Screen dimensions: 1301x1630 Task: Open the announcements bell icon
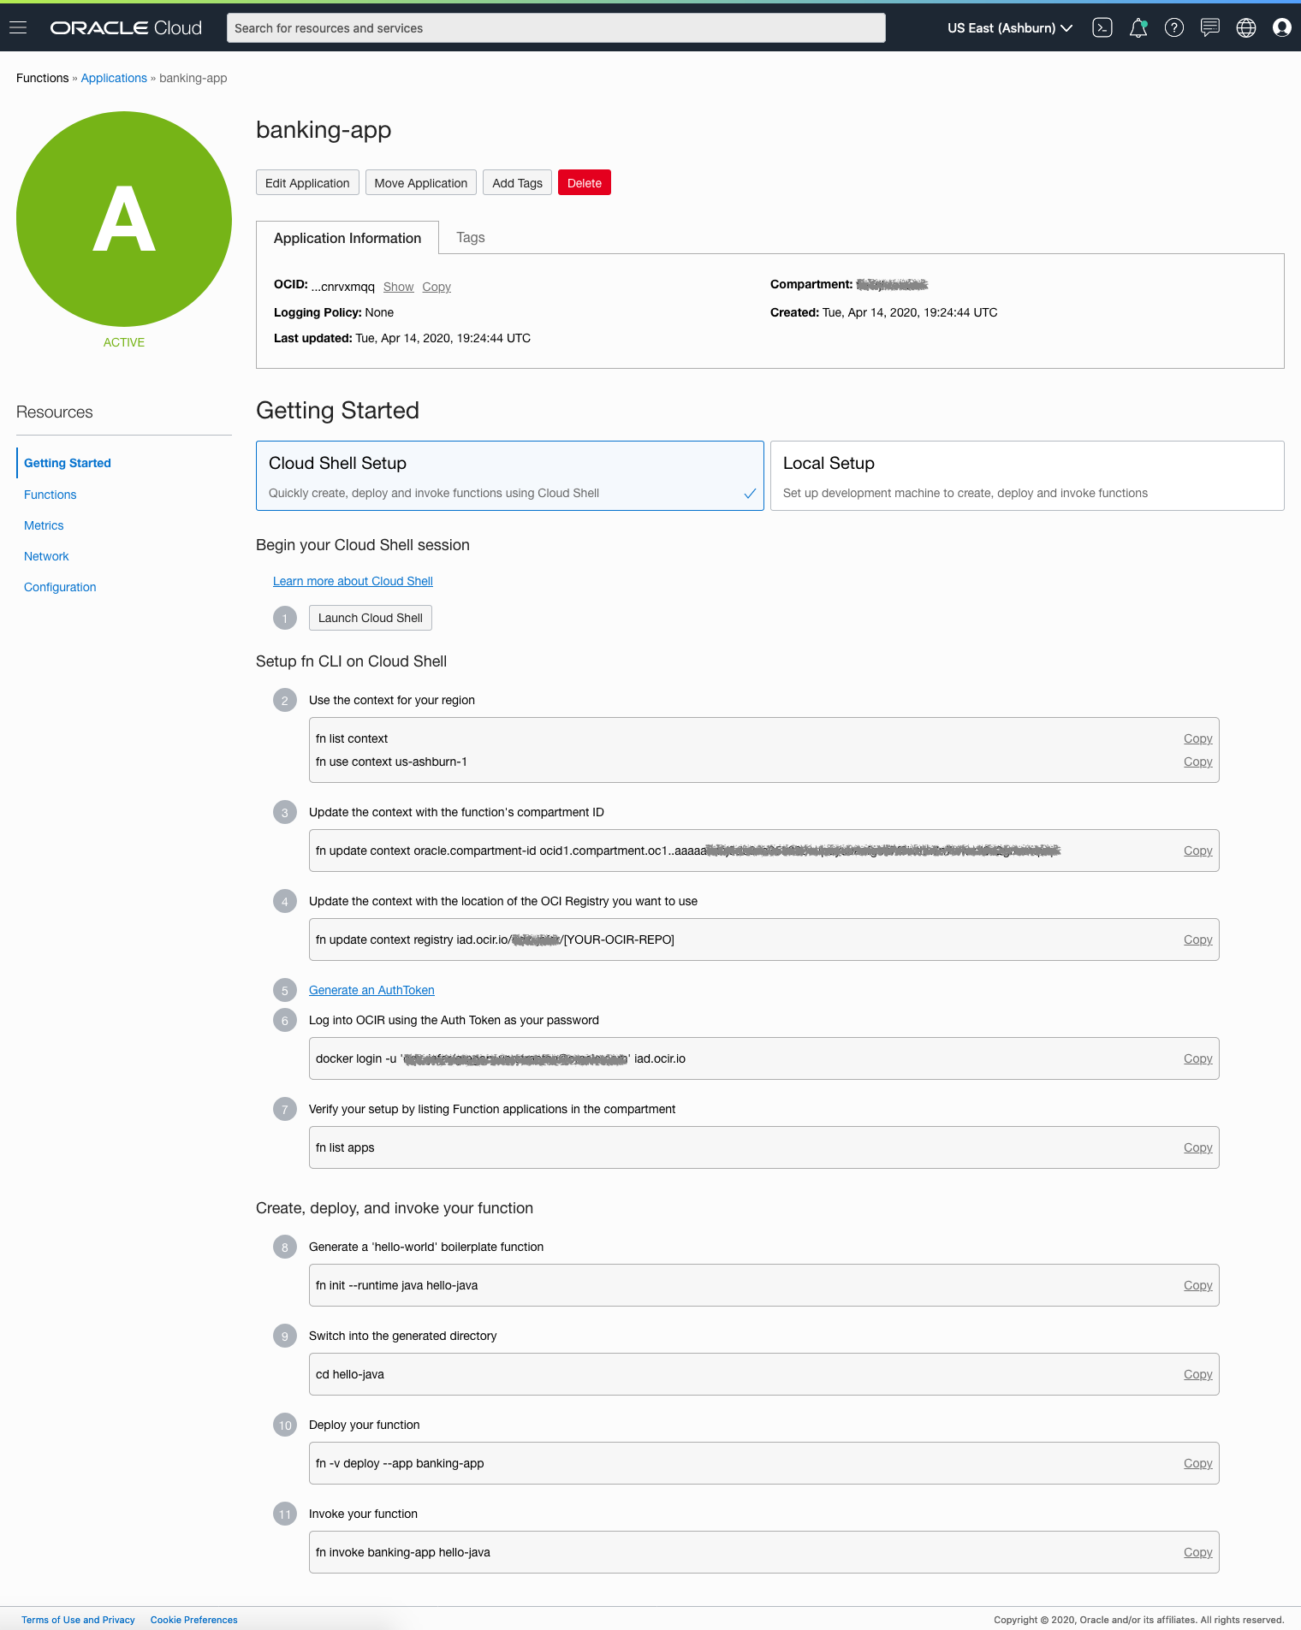[x=1138, y=28]
